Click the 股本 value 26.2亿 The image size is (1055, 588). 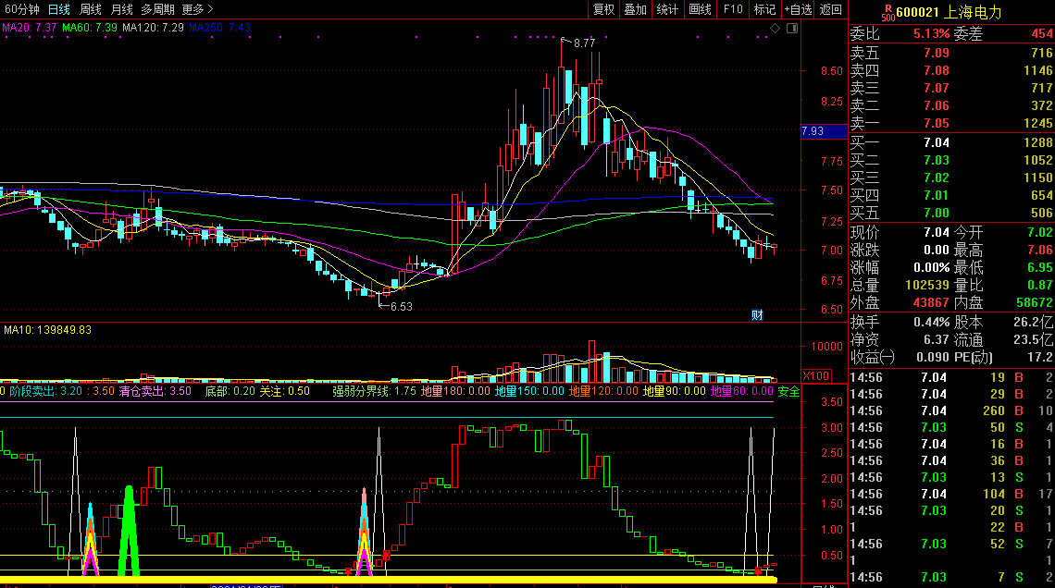tap(1034, 322)
